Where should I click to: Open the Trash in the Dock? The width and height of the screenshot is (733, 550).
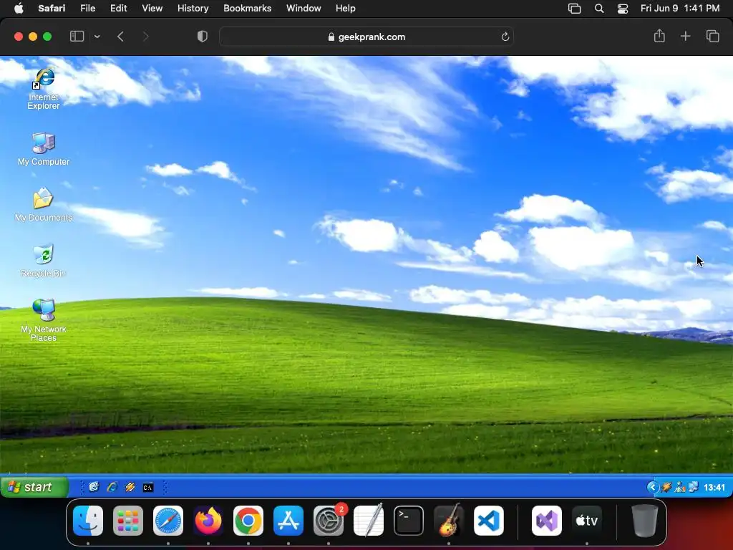(x=645, y=520)
